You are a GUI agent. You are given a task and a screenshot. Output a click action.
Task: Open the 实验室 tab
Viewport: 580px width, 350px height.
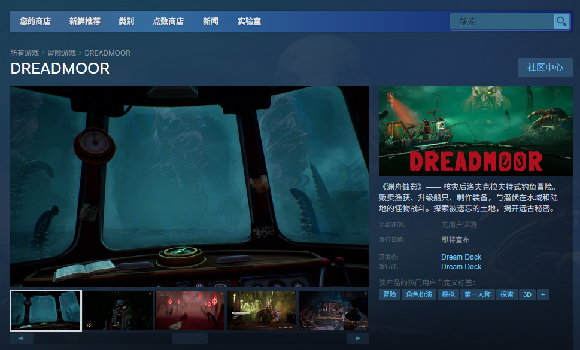249,22
